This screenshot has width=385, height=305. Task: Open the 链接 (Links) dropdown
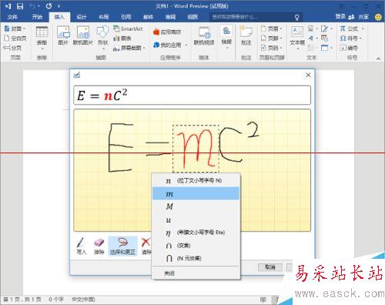point(226,37)
